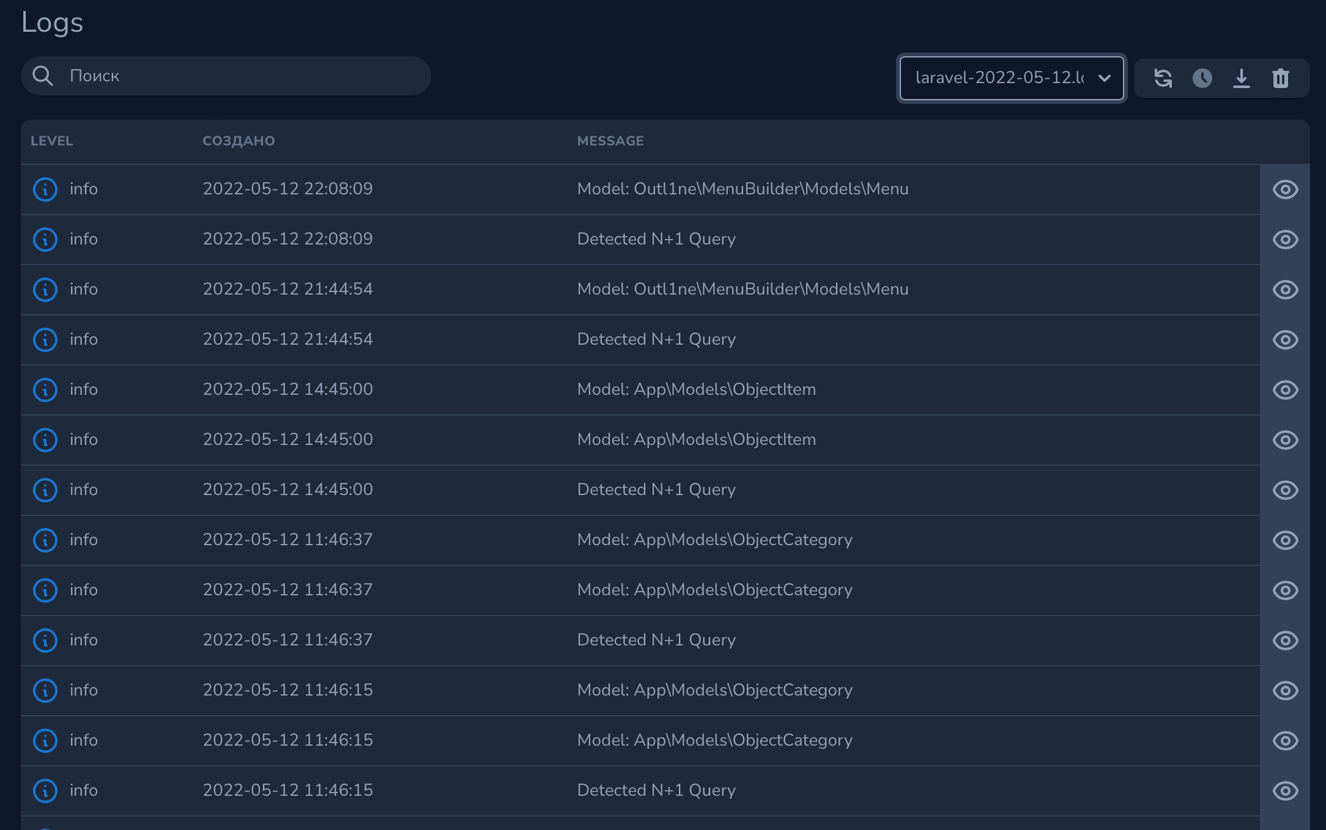This screenshot has height=830, width=1326.
Task: Delete log file with trash icon
Action: (x=1280, y=78)
